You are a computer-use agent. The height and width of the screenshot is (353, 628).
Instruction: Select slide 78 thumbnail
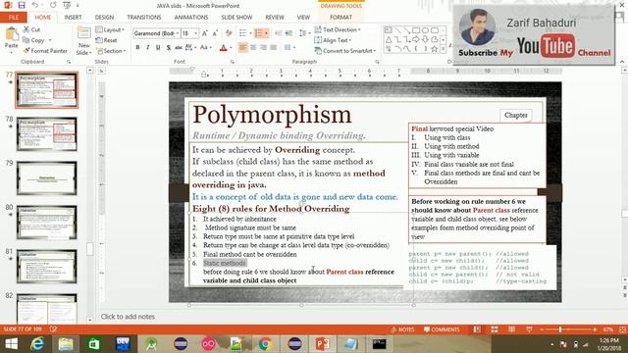pos(47,134)
